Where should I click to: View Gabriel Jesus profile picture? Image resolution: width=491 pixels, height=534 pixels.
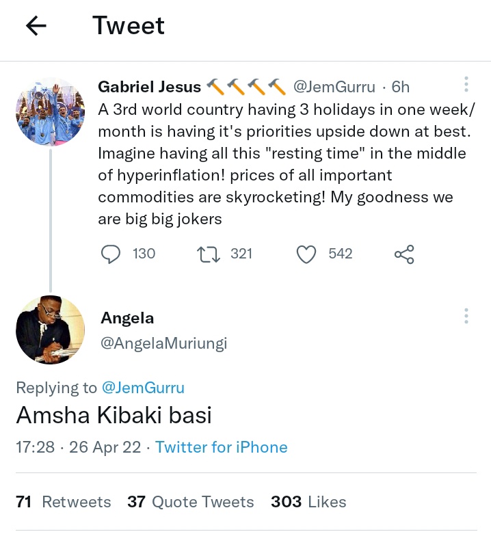[51, 111]
